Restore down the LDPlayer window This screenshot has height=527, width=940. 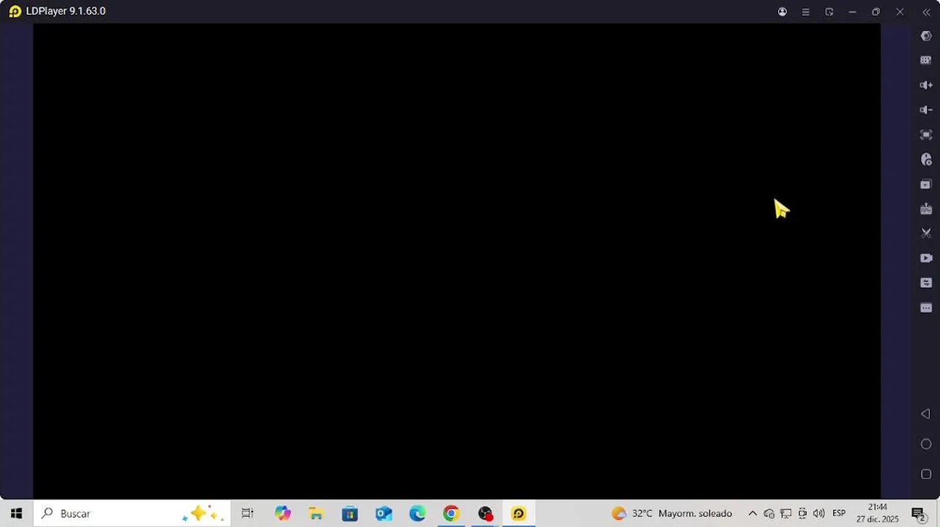[x=876, y=12]
